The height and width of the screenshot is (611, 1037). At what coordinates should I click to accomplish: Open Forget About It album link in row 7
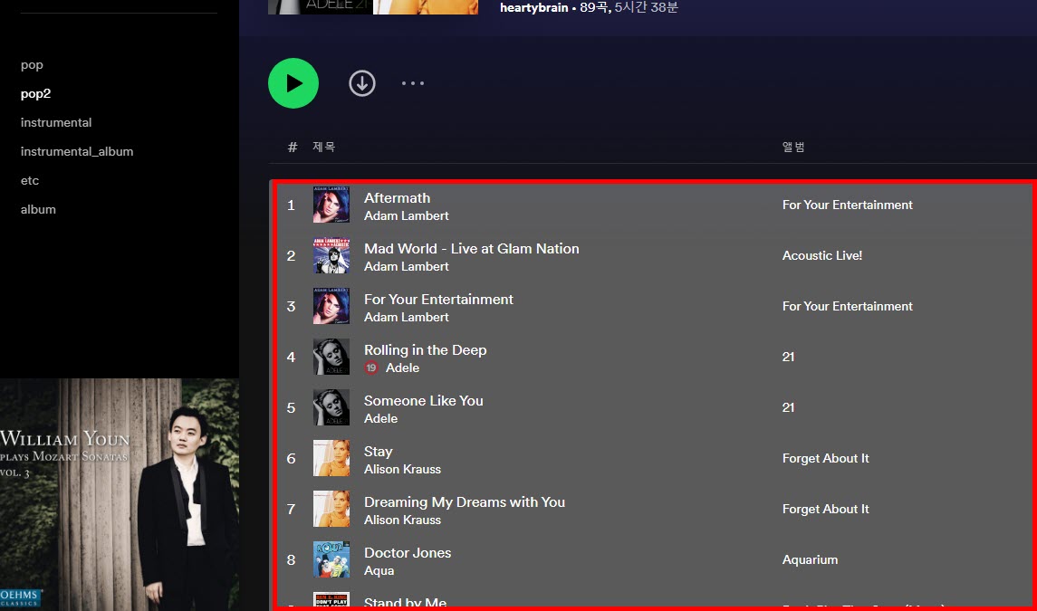[x=825, y=509]
